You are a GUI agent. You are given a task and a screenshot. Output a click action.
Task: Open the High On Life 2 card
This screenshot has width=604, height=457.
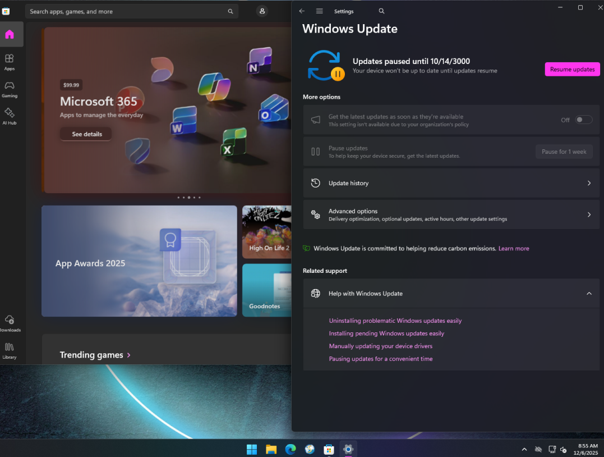pos(267,232)
